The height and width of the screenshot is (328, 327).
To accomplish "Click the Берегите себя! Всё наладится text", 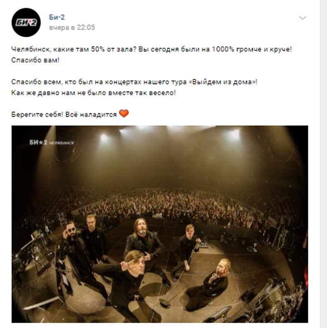I will (64, 115).
